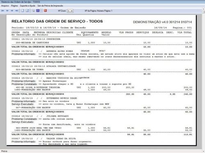
Task: Click the Nº da Página label in toolbar
Action: click(x=98, y=11)
